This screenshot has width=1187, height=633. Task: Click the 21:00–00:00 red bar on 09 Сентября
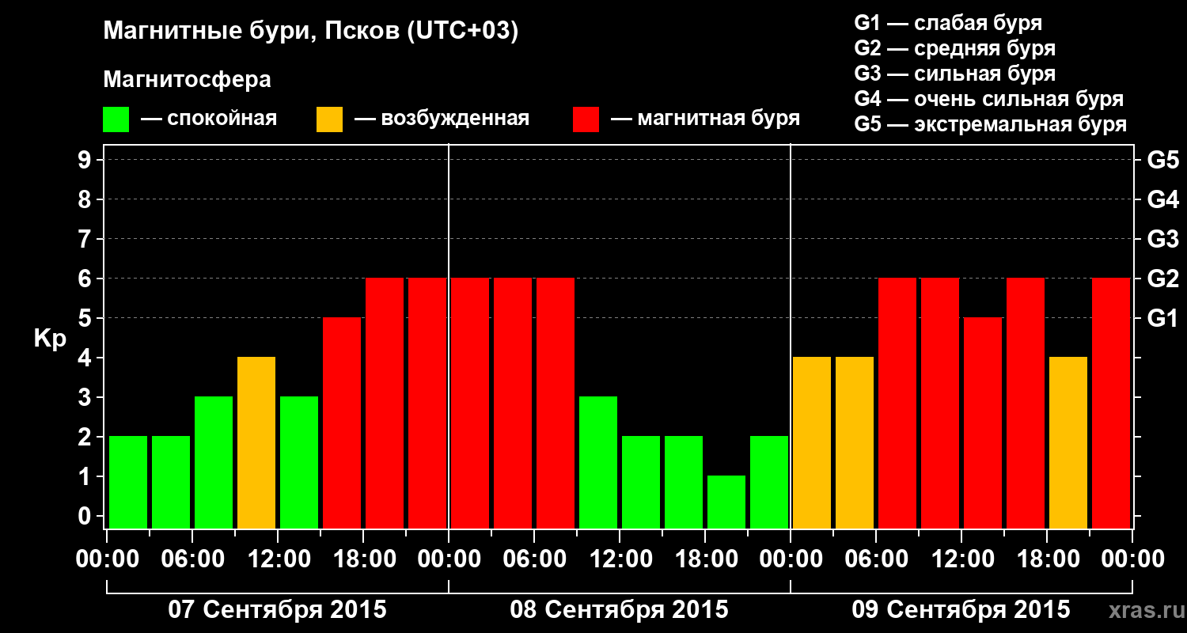[1111, 403]
